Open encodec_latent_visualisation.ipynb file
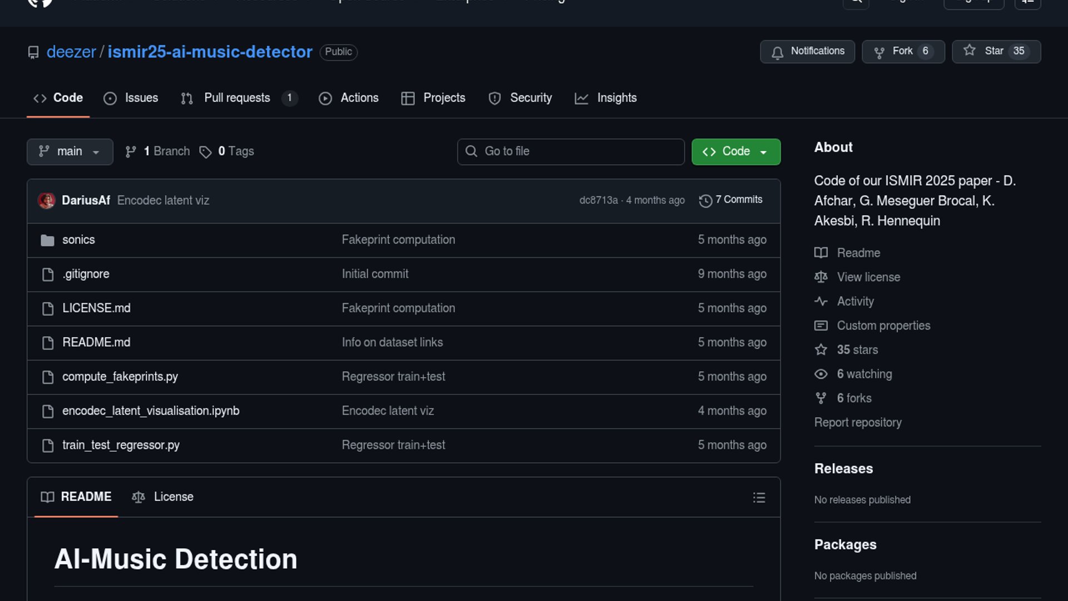Screen dimensions: 1068x601 tap(151, 411)
